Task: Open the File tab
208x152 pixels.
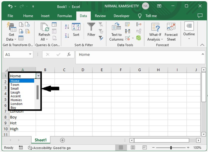Action: (10, 16)
